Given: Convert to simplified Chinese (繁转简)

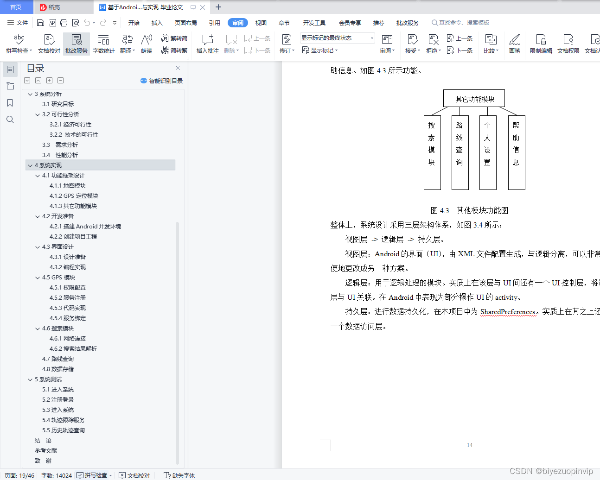Looking at the screenshot, I should 174,38.
